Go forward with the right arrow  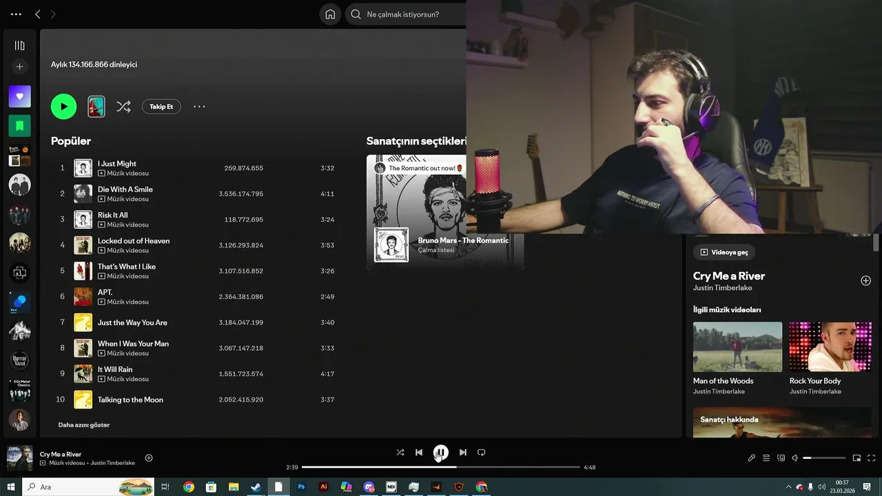tap(53, 14)
